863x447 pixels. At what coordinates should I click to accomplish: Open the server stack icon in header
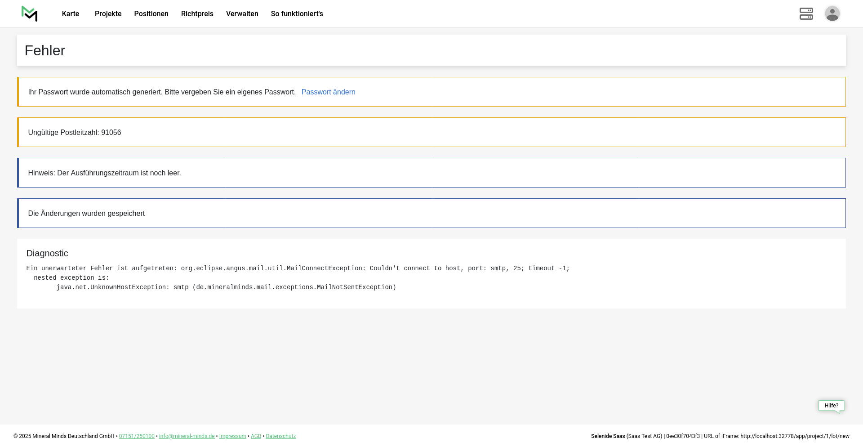pyautogui.click(x=806, y=13)
